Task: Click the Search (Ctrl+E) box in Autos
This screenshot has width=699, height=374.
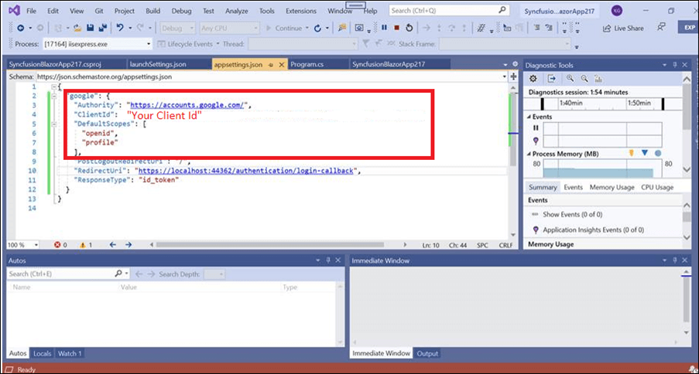Action: pos(60,274)
